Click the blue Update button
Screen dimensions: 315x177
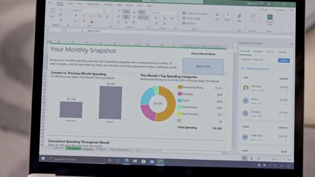[x=284, y=60]
